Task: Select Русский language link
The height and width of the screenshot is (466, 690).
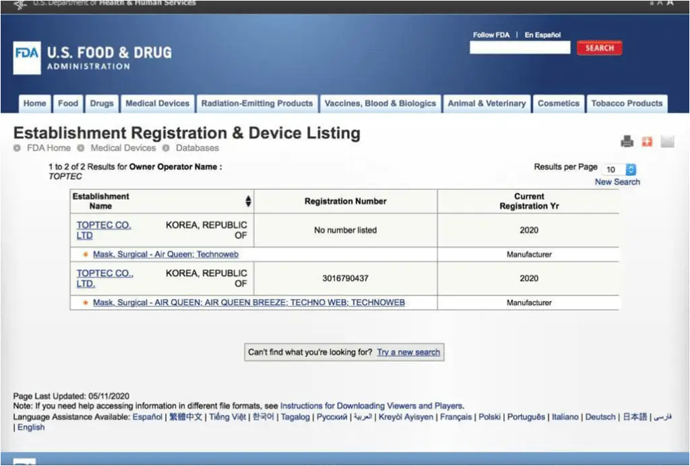Action: pyautogui.click(x=332, y=417)
